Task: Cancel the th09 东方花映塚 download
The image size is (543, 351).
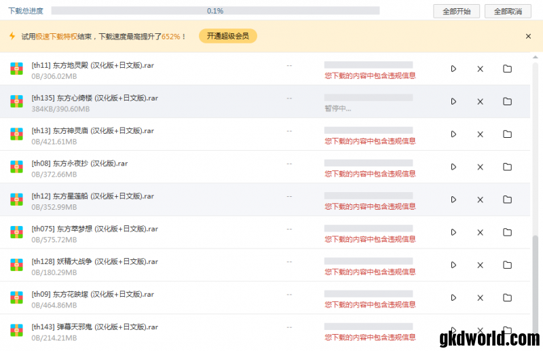Action: tap(480, 297)
